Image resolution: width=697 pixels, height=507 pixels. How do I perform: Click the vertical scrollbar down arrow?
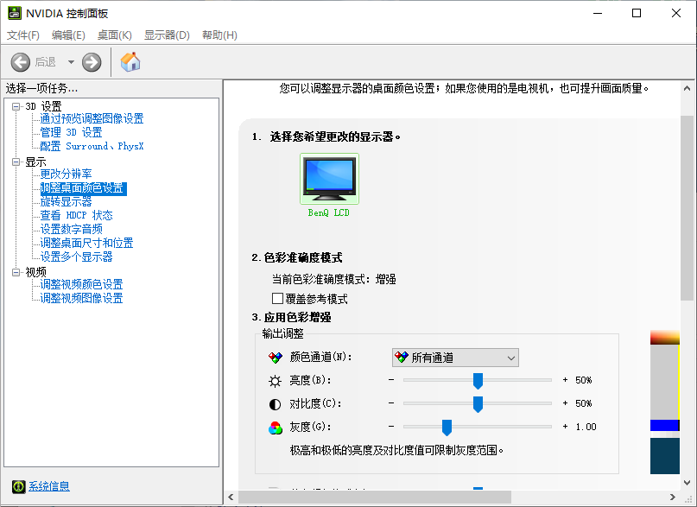coord(687,482)
